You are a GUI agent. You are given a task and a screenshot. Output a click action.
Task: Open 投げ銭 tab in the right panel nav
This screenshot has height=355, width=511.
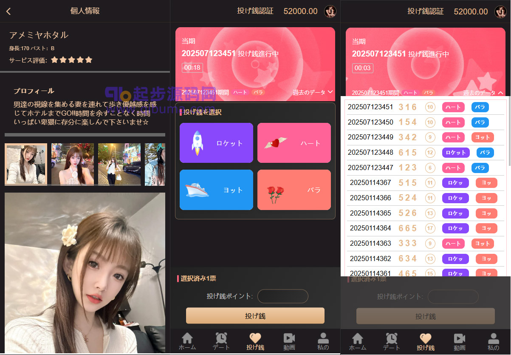click(426, 341)
